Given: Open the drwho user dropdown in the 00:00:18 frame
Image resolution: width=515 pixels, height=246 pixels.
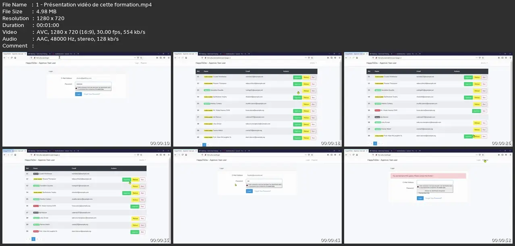Looking at the screenshot, I should coord(313,63).
